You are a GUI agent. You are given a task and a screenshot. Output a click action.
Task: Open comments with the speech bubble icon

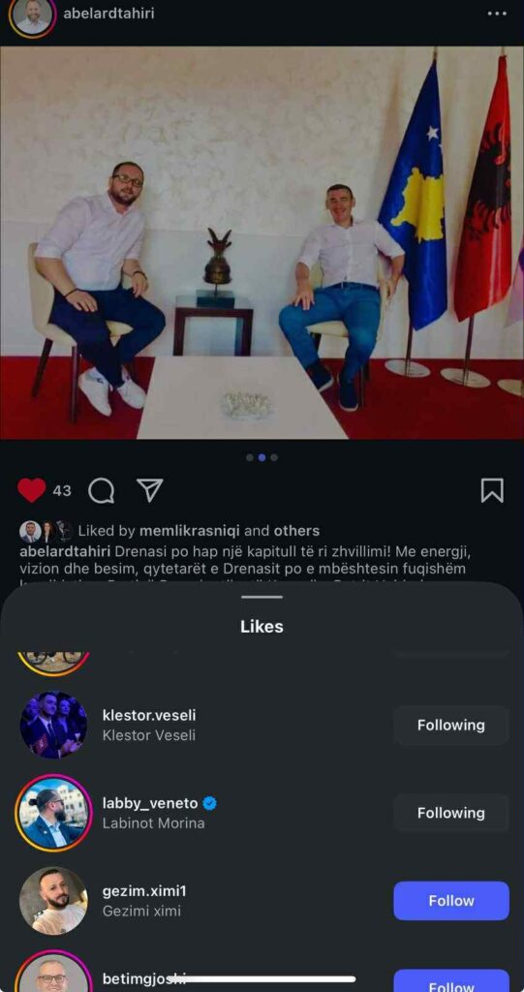[102, 490]
